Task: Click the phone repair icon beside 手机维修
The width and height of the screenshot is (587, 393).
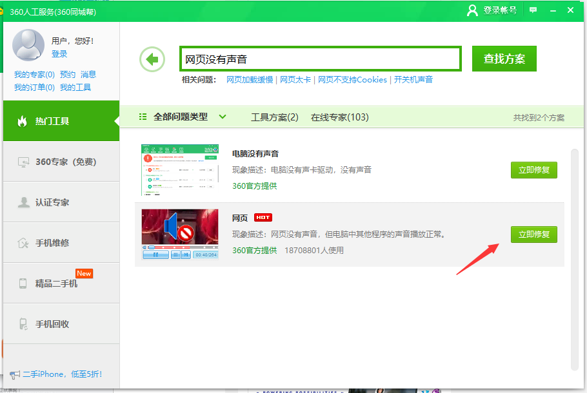Action: click(23, 243)
